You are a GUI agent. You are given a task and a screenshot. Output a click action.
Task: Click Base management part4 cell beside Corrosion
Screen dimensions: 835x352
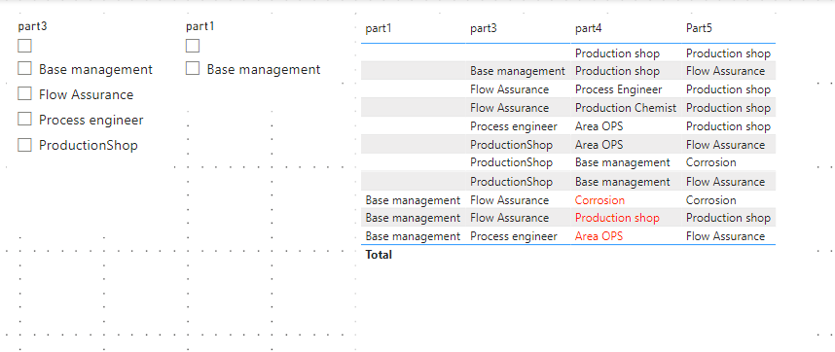click(623, 162)
